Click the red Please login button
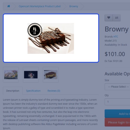The image size is (130, 130). pyautogui.click(x=117, y=122)
